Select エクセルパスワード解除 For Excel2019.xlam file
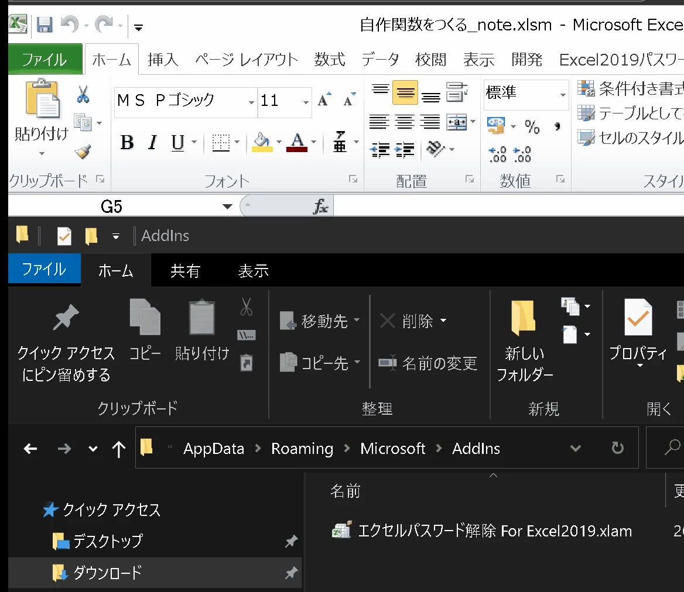This screenshot has width=684, height=592. click(481, 531)
